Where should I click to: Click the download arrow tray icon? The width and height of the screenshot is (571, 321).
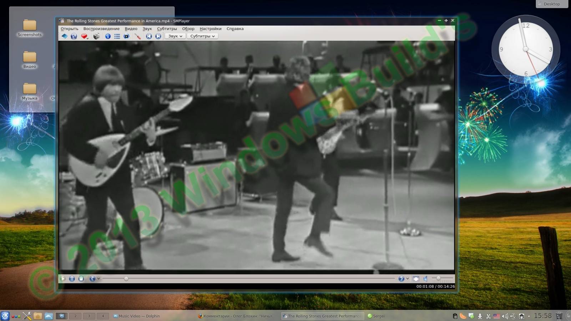tap(480, 316)
